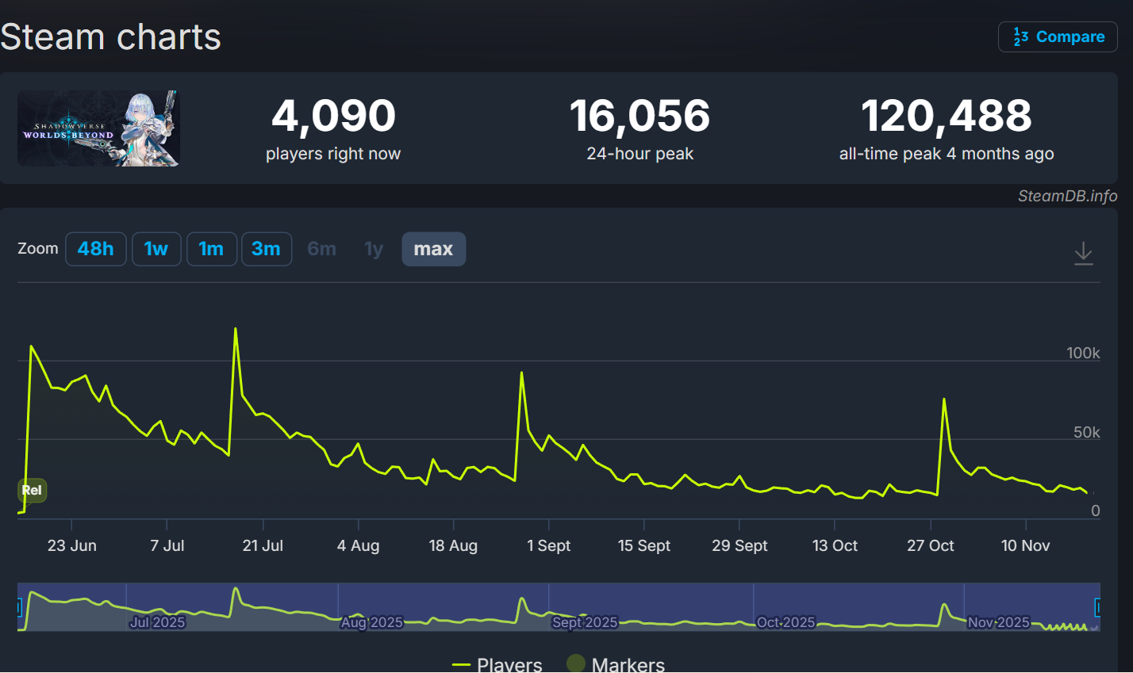
Task: Set chart zoom to 48h
Action: click(x=95, y=249)
